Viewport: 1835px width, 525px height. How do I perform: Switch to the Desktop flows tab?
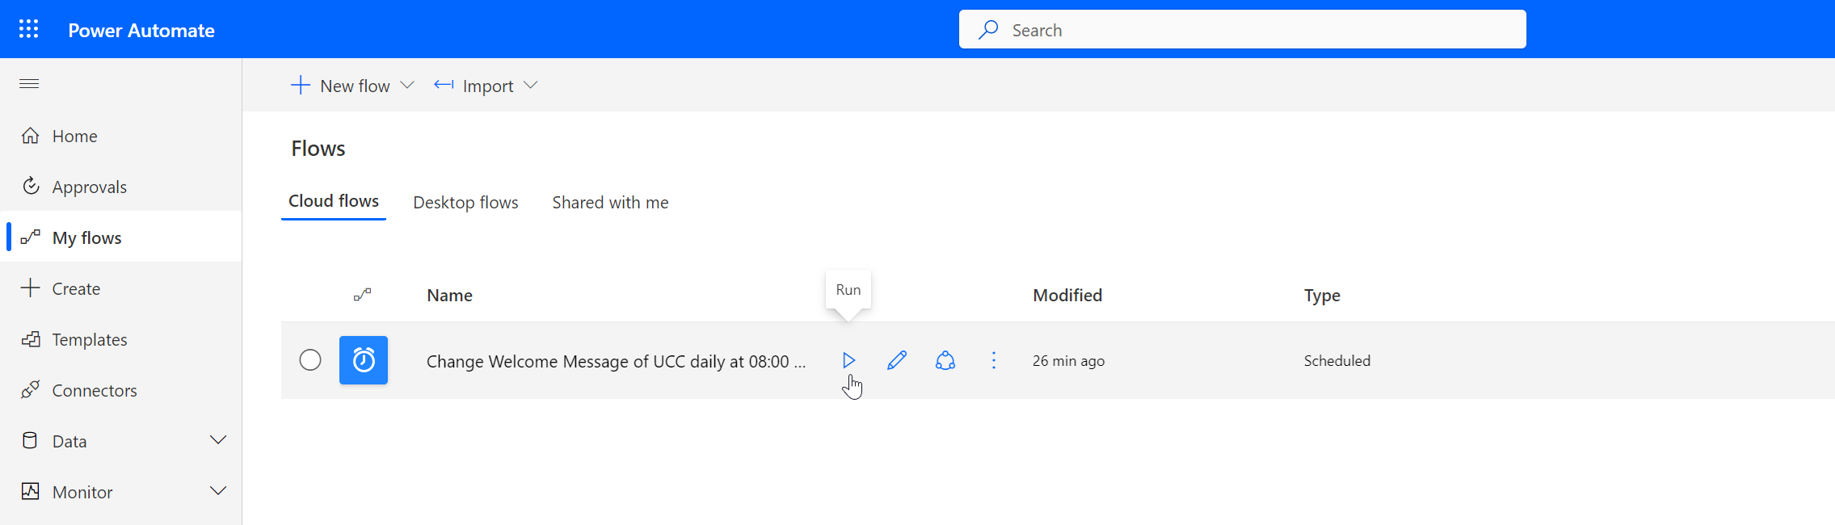pyautogui.click(x=465, y=202)
